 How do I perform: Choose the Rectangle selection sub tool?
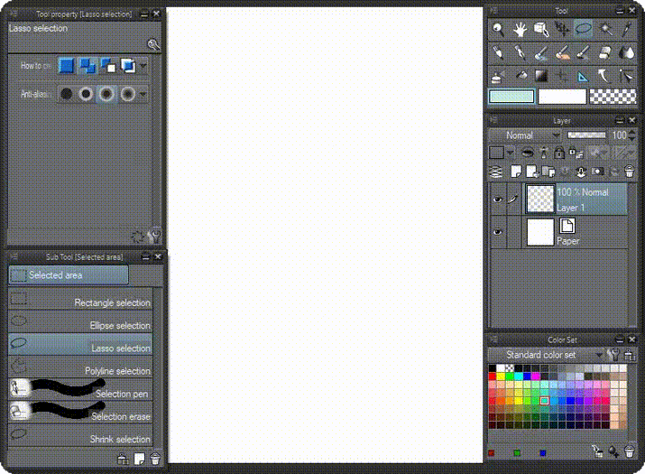point(80,299)
